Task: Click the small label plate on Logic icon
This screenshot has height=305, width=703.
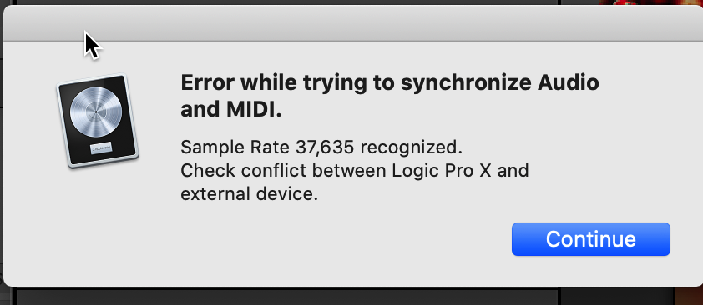Action: click(x=101, y=148)
